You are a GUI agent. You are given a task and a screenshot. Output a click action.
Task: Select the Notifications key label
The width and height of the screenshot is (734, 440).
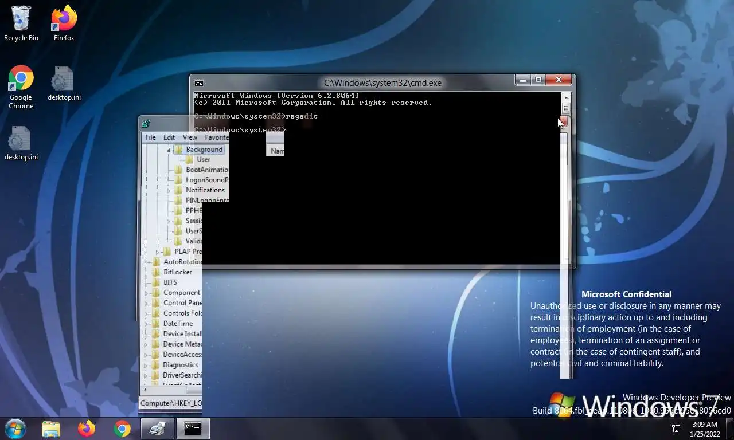pos(205,190)
